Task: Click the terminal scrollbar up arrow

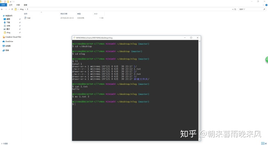Action: click(200, 41)
